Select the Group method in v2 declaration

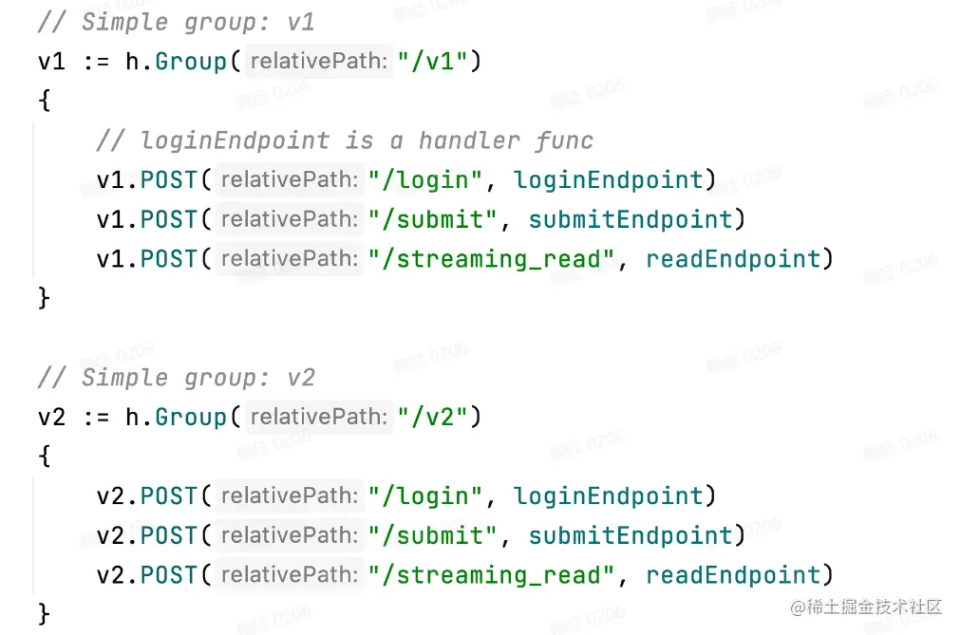(x=191, y=418)
